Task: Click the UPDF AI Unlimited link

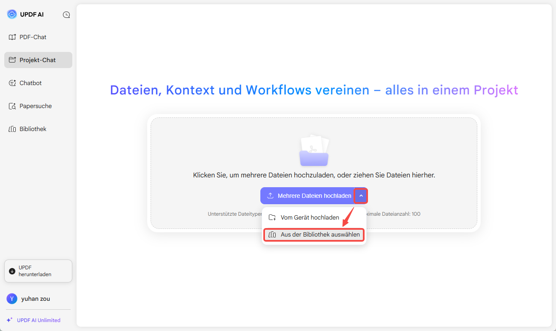Action: [x=39, y=320]
